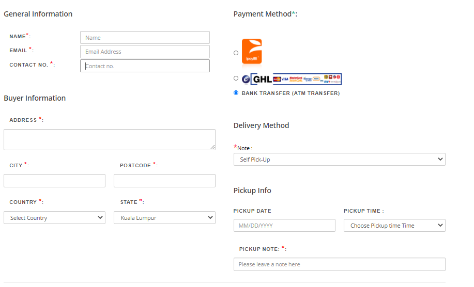Open the Choose Pickup Time dropdown
Image resolution: width=474 pixels, height=287 pixels.
(394, 226)
